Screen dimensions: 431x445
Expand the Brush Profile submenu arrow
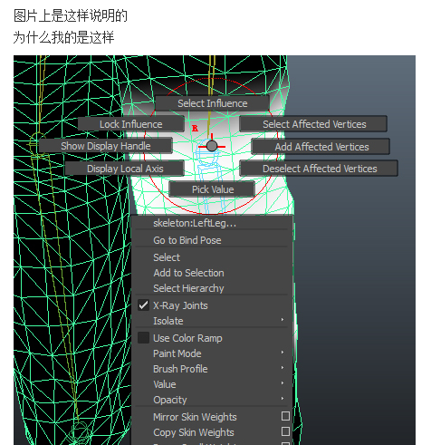[x=283, y=368]
